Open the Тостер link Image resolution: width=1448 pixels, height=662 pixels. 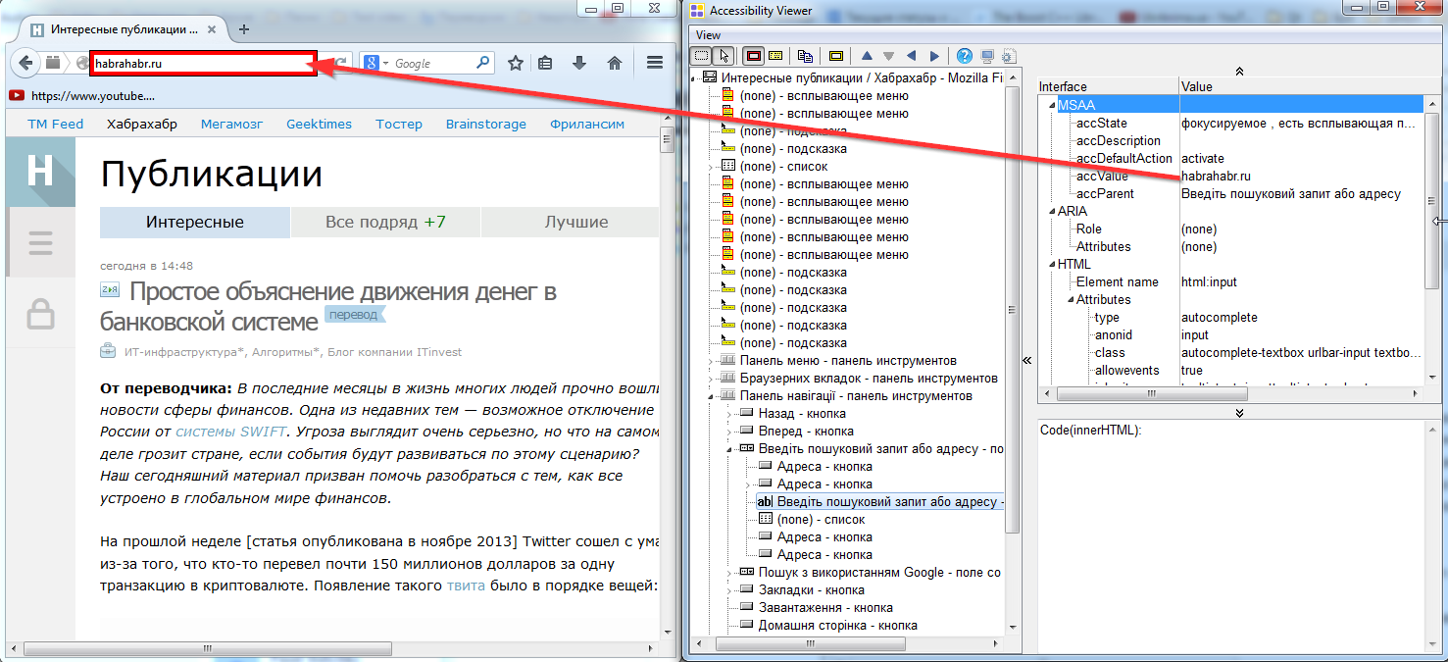click(398, 124)
